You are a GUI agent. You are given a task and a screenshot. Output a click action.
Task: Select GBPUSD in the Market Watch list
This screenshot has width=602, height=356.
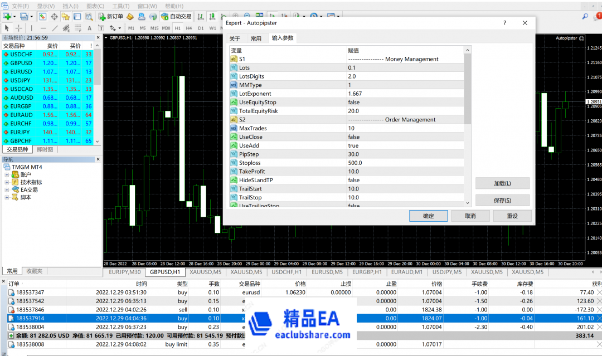click(x=21, y=62)
